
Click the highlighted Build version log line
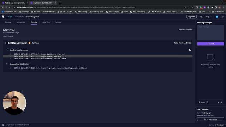point(97,56)
